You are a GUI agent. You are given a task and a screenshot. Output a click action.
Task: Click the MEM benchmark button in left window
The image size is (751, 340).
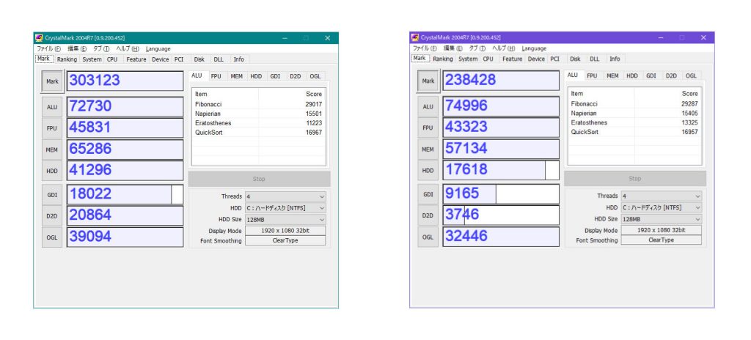(x=52, y=150)
